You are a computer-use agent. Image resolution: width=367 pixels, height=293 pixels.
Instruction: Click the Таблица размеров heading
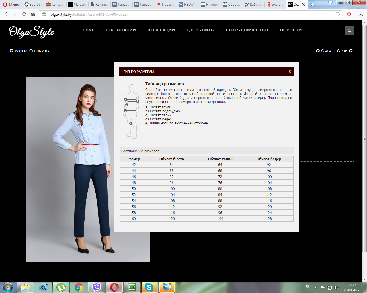point(165,84)
